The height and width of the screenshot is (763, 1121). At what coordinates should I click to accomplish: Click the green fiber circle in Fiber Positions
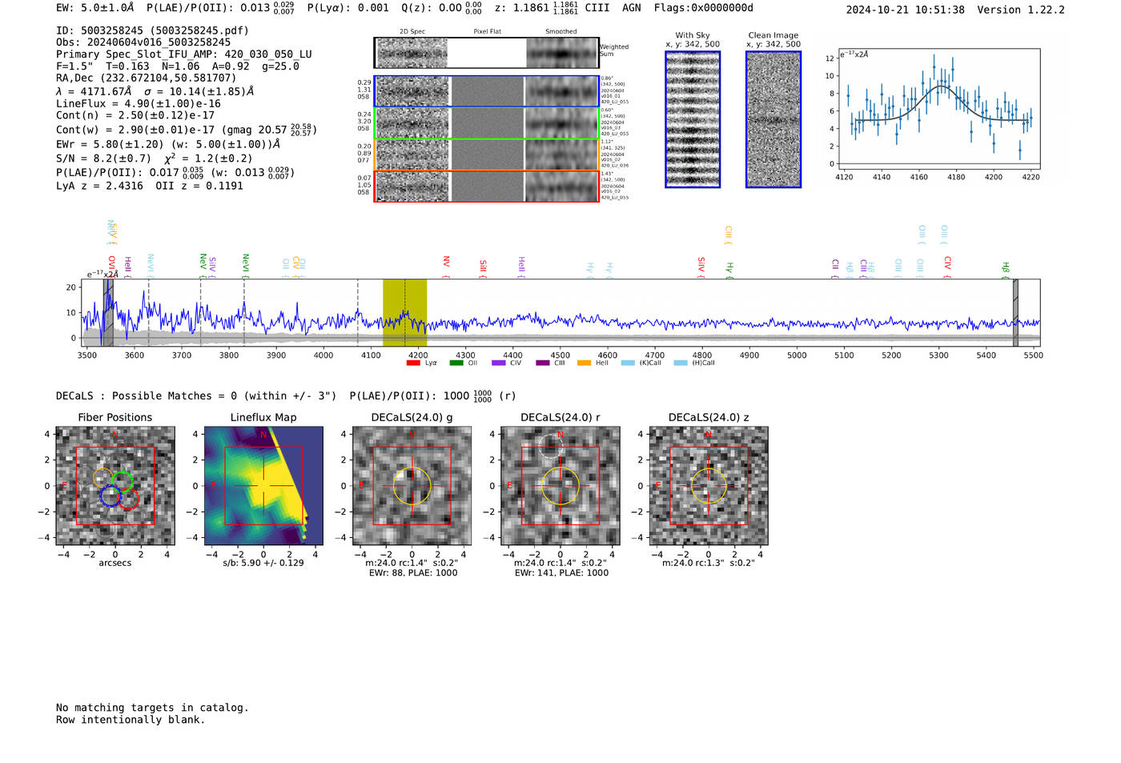click(x=123, y=481)
